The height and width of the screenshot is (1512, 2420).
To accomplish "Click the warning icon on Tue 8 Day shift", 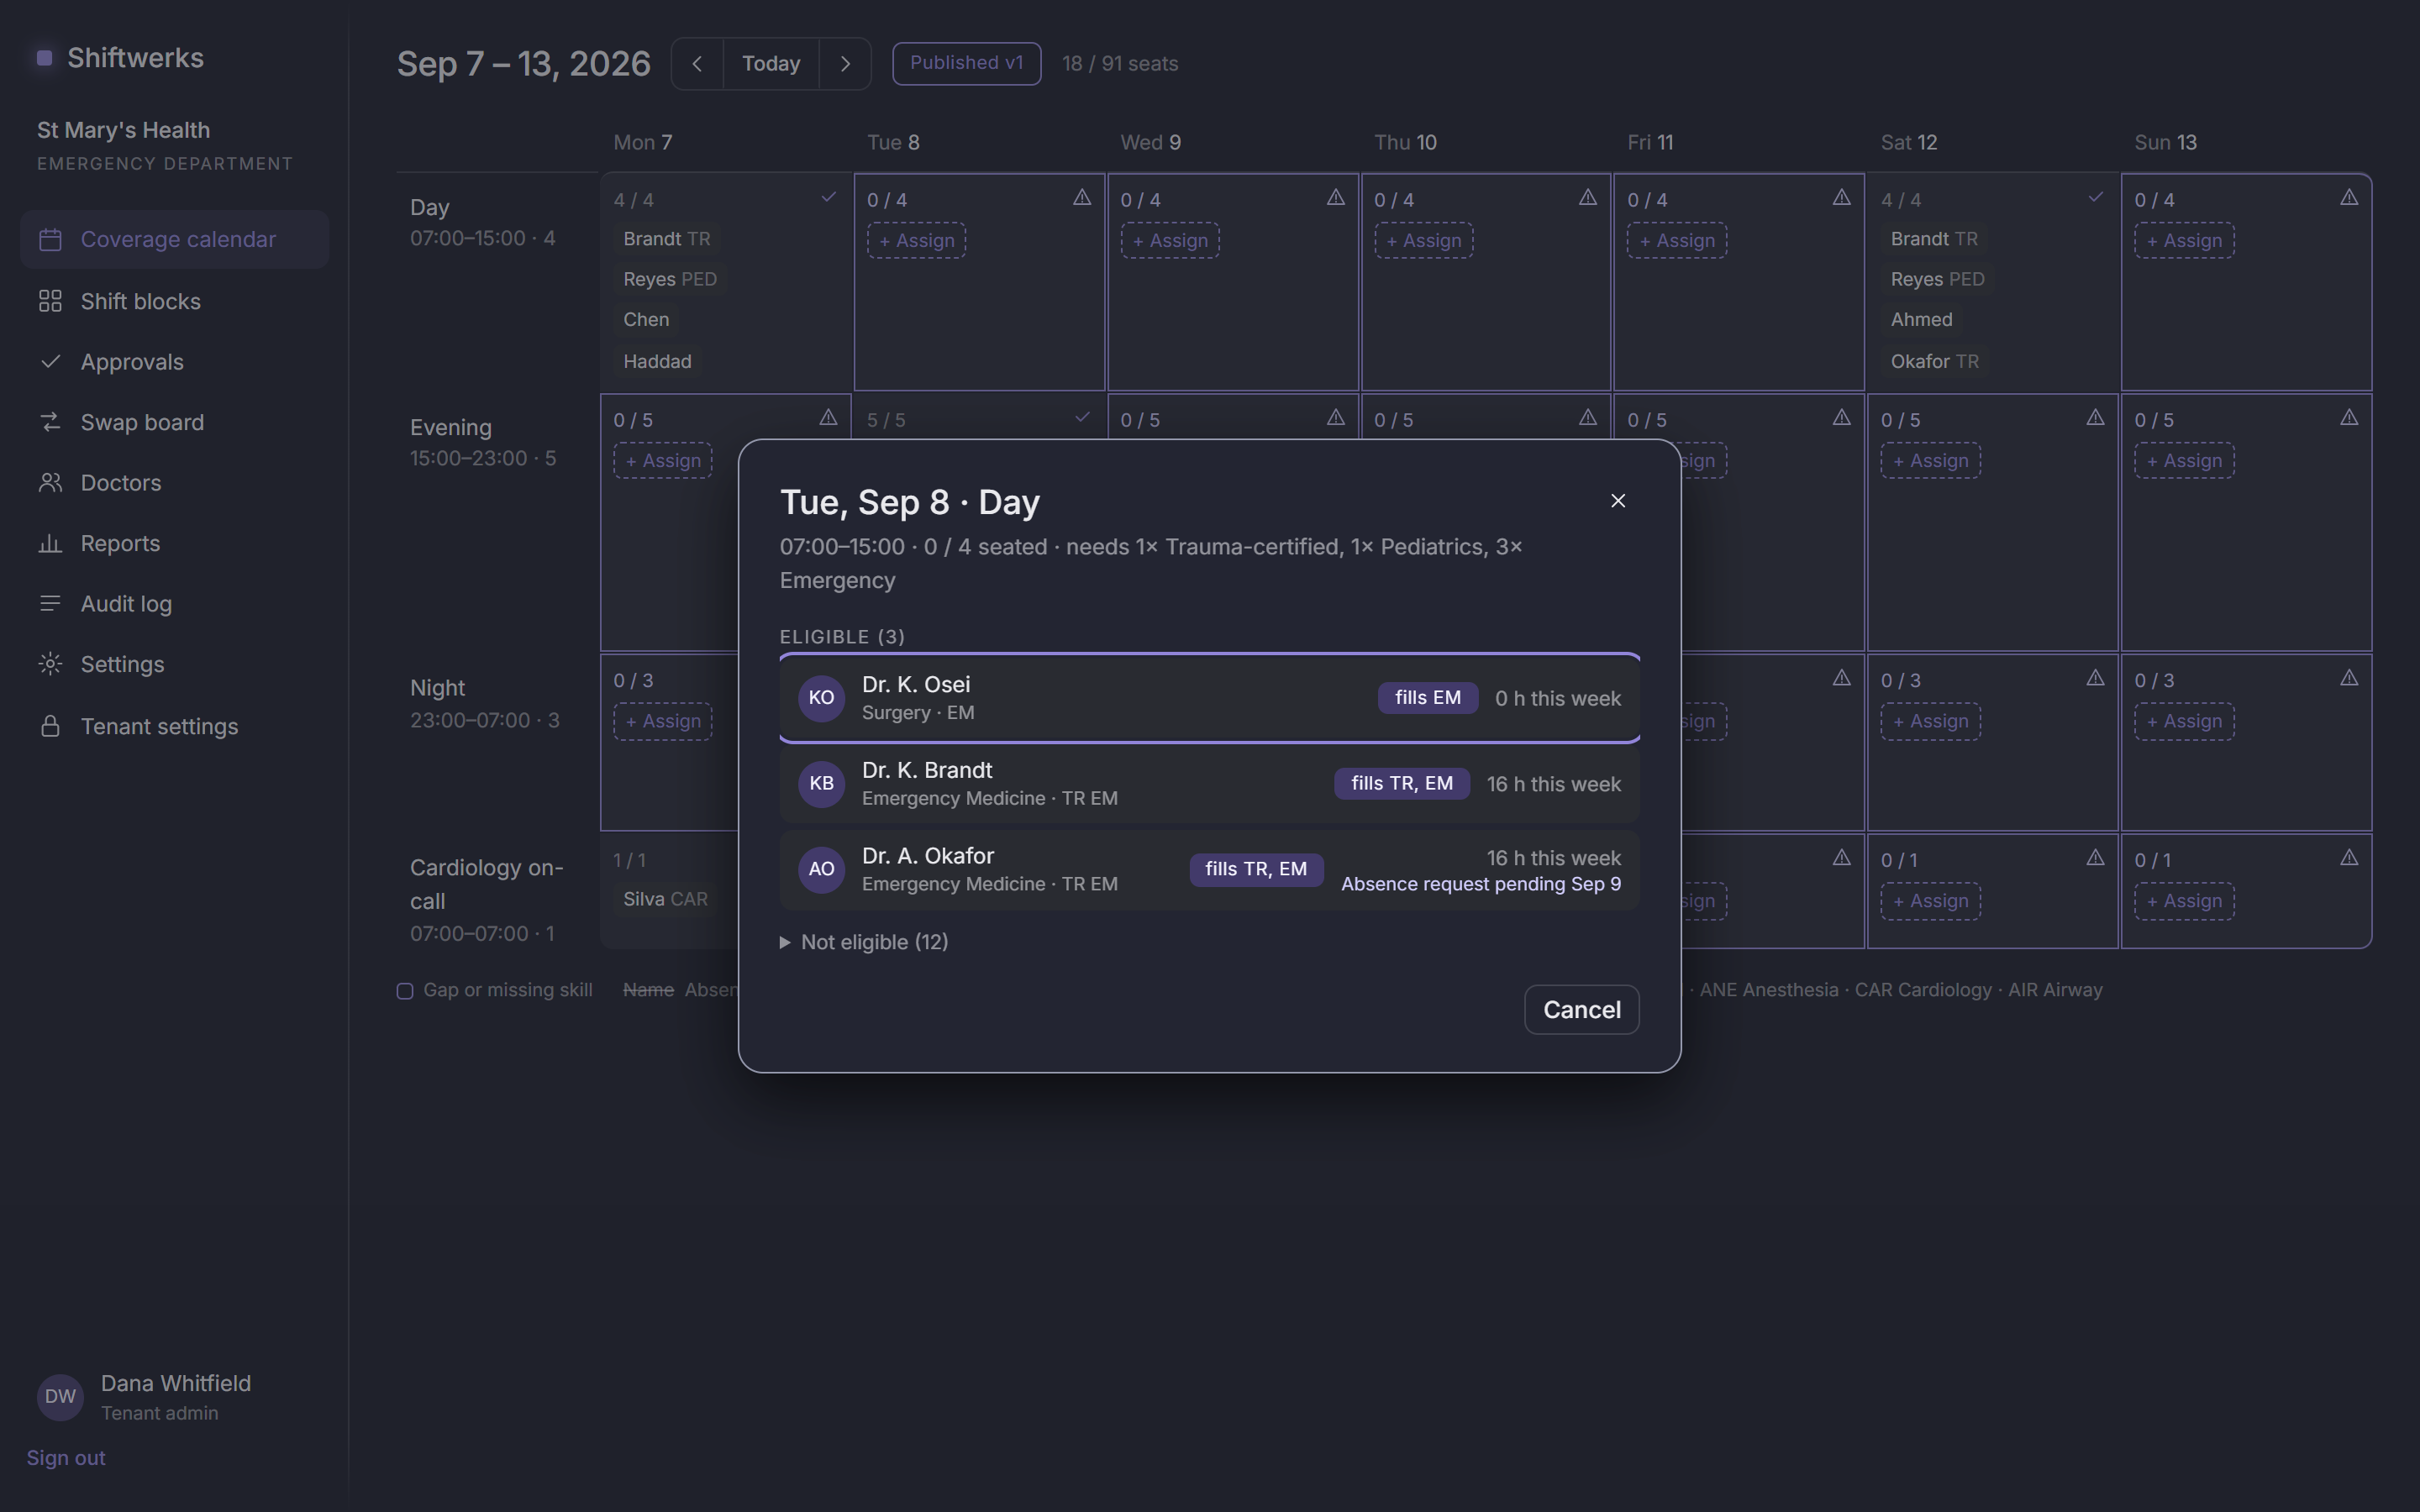I will (x=1082, y=198).
